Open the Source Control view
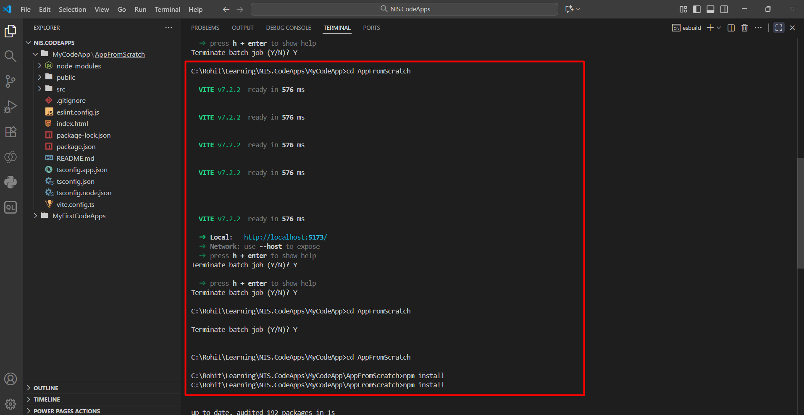The height and width of the screenshot is (415, 804). pyautogui.click(x=11, y=81)
